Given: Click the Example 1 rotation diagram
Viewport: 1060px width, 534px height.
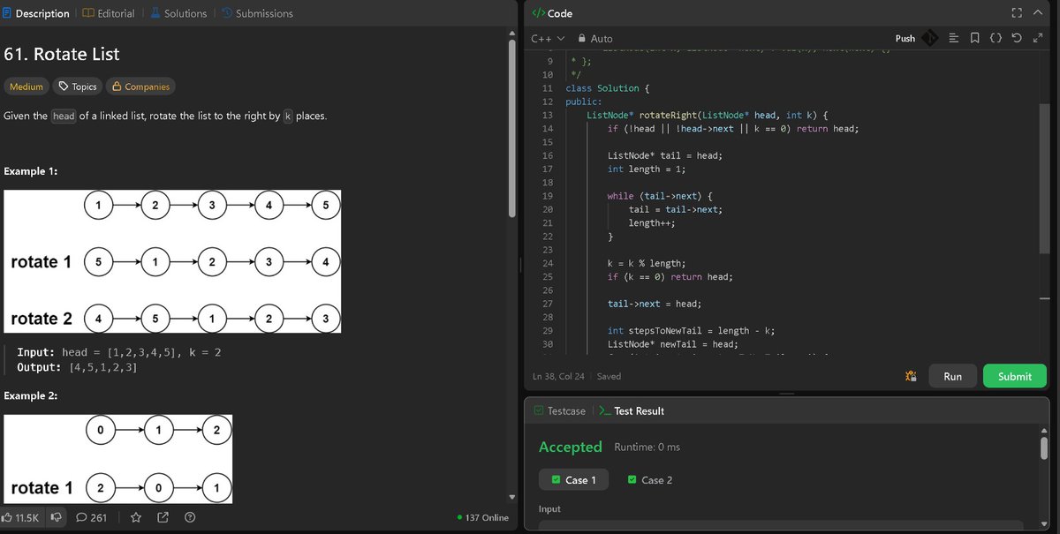Looking at the screenshot, I should (172, 261).
